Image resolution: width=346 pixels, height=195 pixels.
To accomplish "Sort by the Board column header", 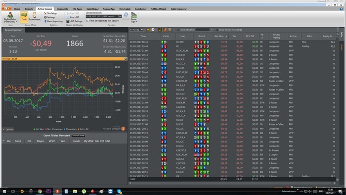I will (201, 36).
